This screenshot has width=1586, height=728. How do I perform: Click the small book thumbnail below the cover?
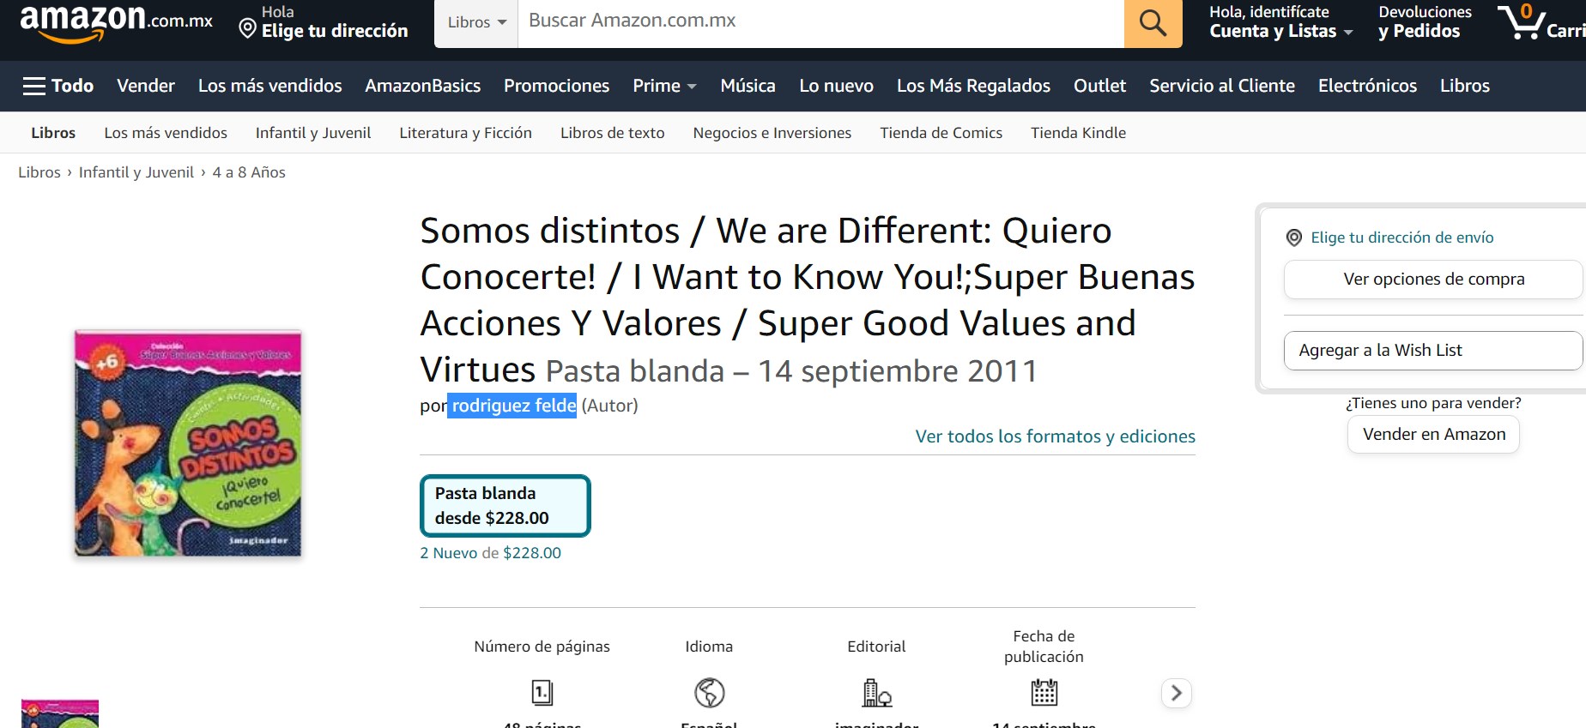60,713
